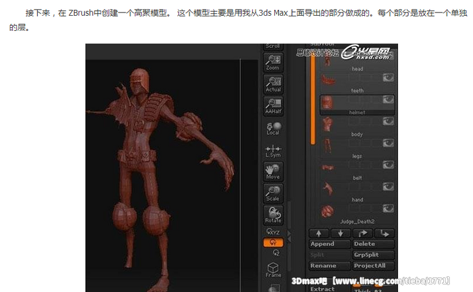Hide the teeth subtool via eye icon

coord(388,78)
